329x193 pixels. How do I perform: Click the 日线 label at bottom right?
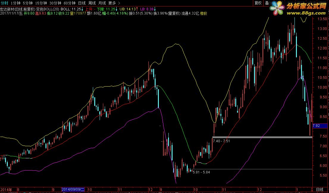coord(320,189)
